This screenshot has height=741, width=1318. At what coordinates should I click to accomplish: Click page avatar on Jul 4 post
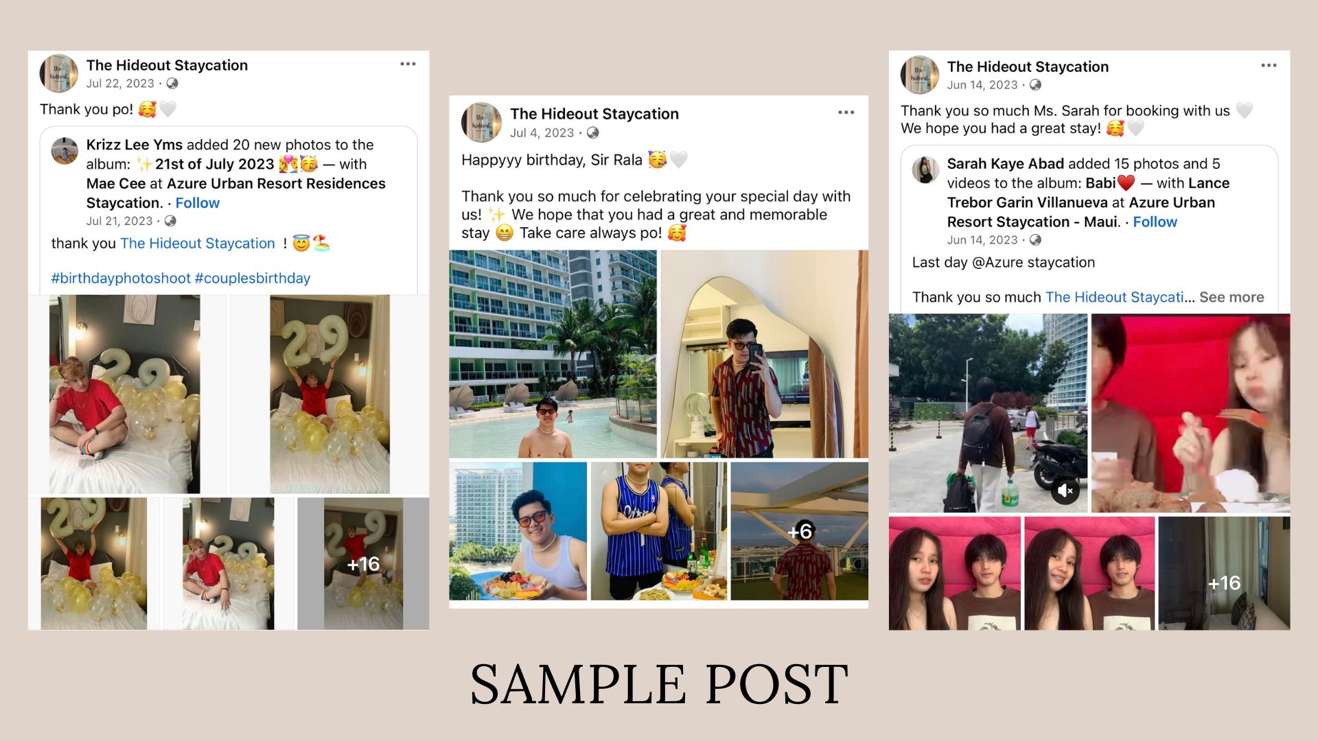pos(481,122)
